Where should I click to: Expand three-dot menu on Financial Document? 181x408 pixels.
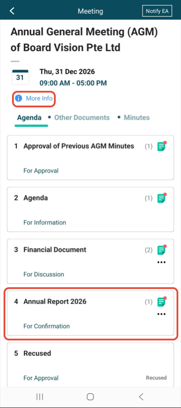(161, 262)
